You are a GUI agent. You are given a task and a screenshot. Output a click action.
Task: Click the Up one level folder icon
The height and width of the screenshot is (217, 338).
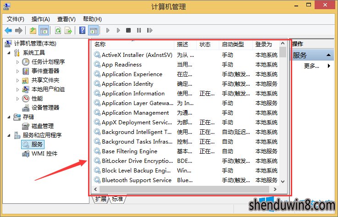pos(33,30)
